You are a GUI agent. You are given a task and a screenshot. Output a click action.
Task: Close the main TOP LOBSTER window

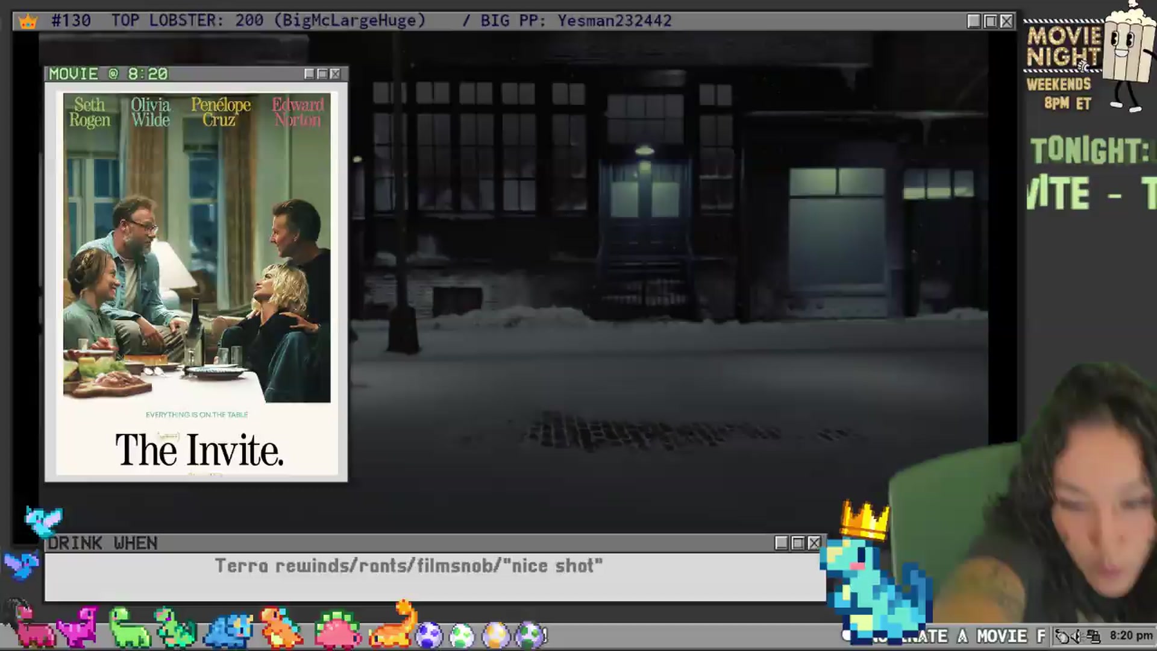pyautogui.click(x=1006, y=21)
